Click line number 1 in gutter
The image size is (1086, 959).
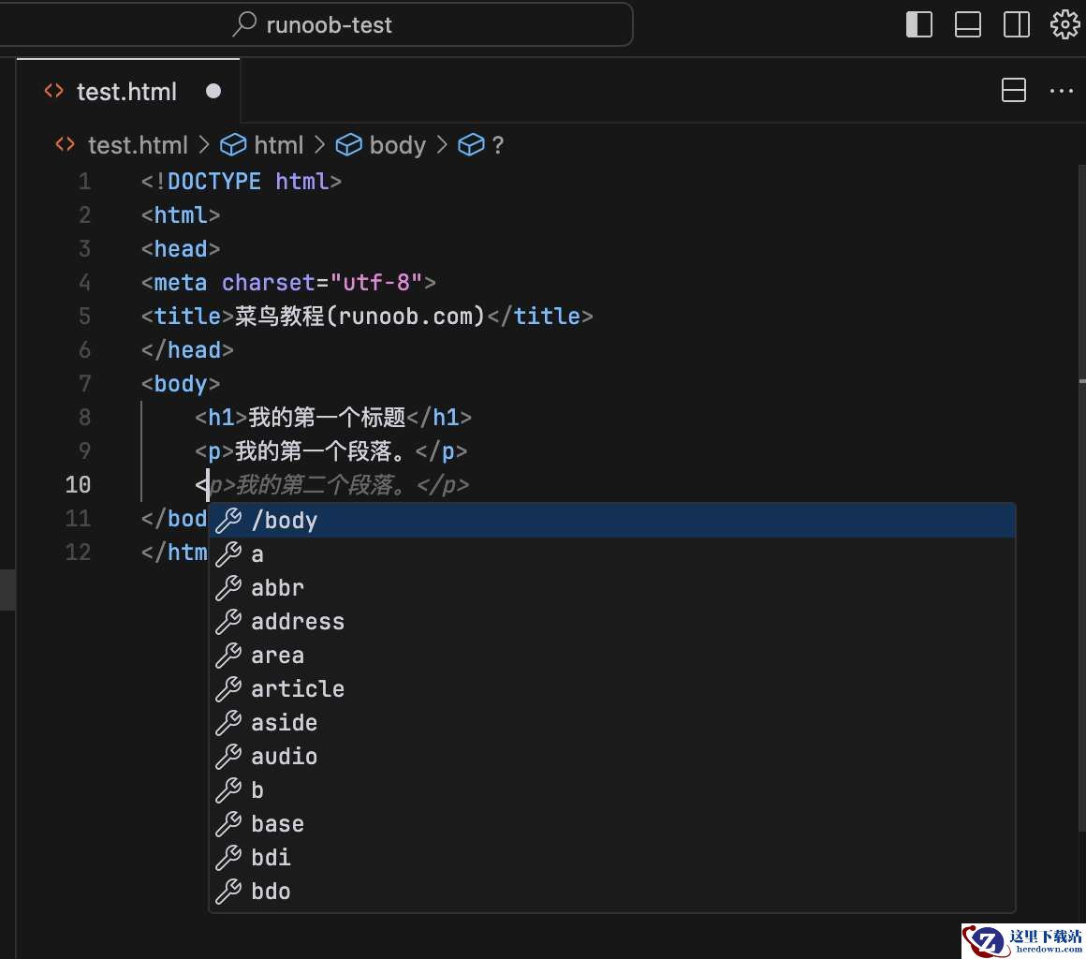point(84,182)
